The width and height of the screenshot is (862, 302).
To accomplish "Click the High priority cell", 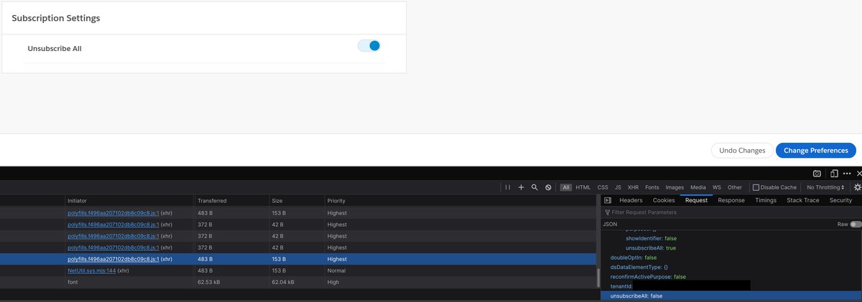I will click(333, 283).
